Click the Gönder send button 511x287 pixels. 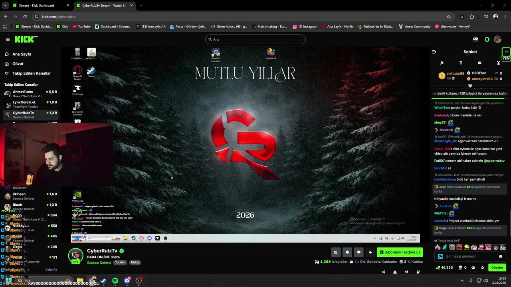[497, 267]
